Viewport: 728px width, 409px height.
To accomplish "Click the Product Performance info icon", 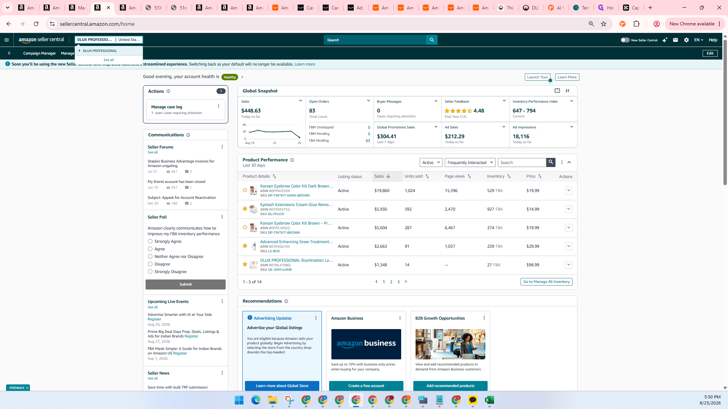I will pyautogui.click(x=292, y=160).
